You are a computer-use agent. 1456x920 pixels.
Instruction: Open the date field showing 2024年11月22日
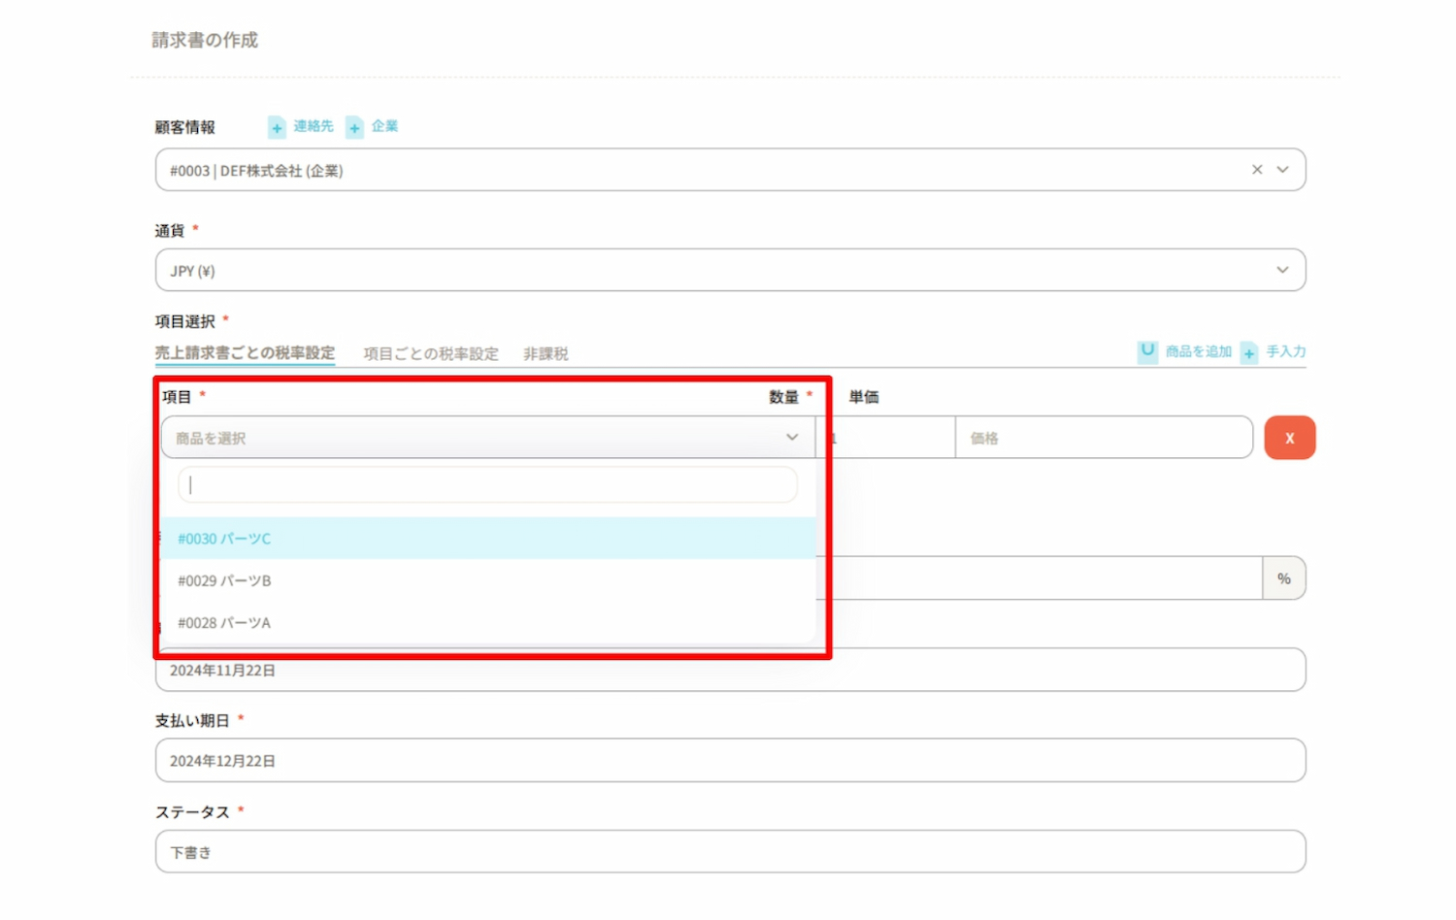730,670
